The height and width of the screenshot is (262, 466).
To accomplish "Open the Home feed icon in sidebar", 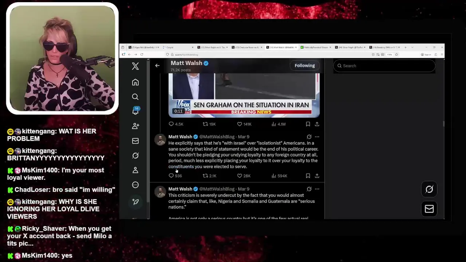I will pos(135,82).
